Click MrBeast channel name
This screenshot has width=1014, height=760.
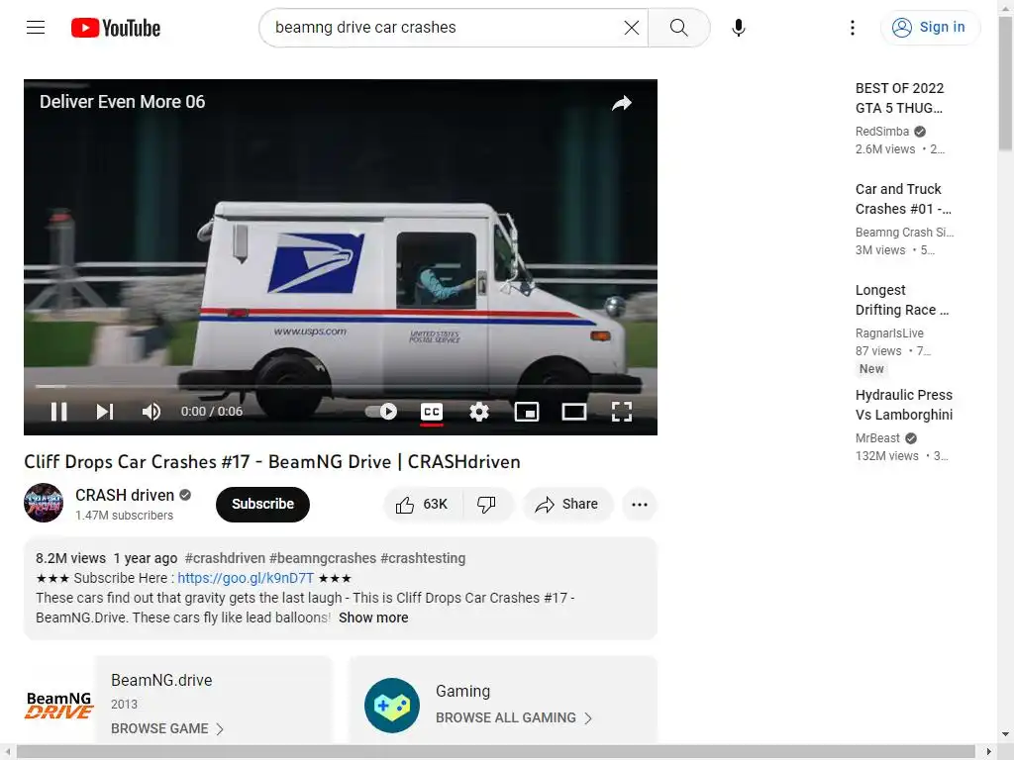(x=877, y=438)
